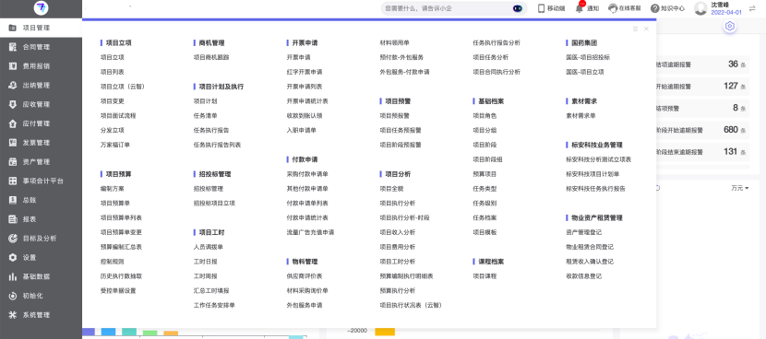Open 素材需求单 link
The image size is (766, 339).
[x=580, y=115]
